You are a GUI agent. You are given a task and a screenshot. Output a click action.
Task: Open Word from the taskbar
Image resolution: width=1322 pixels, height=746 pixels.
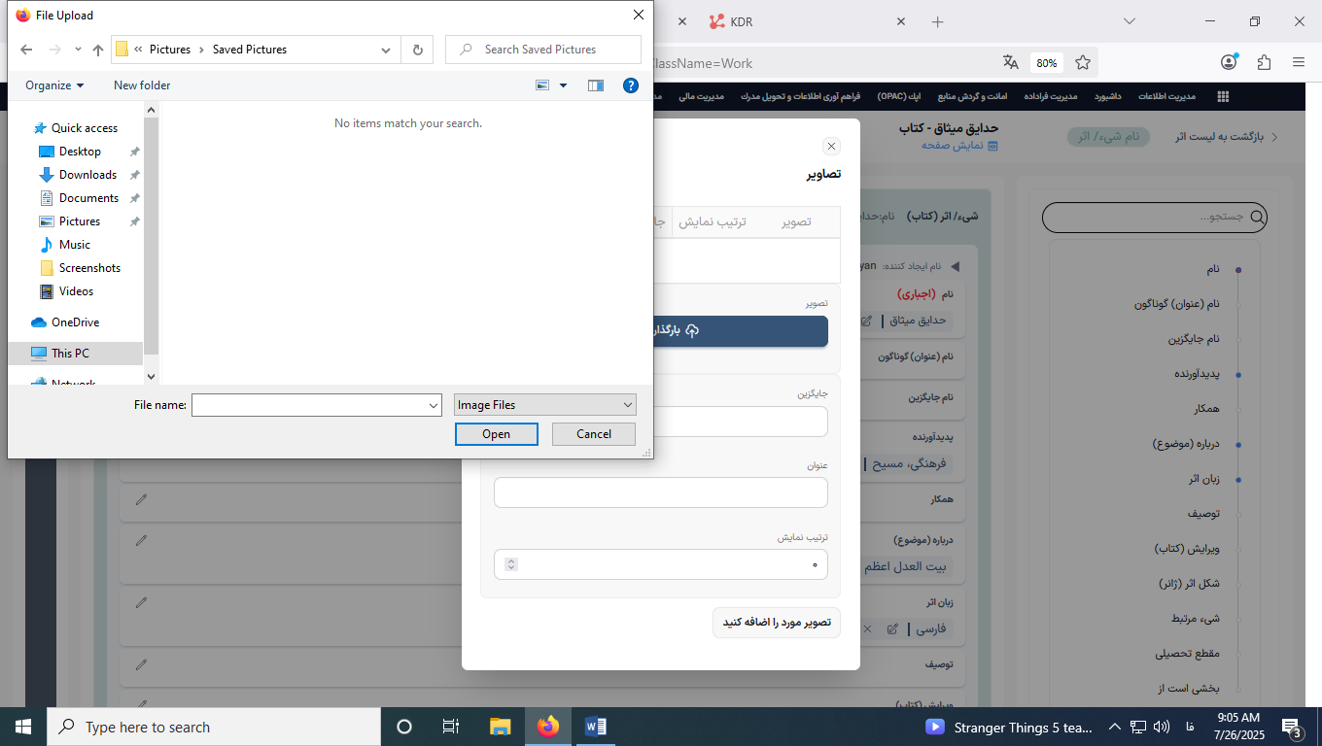[x=596, y=727]
